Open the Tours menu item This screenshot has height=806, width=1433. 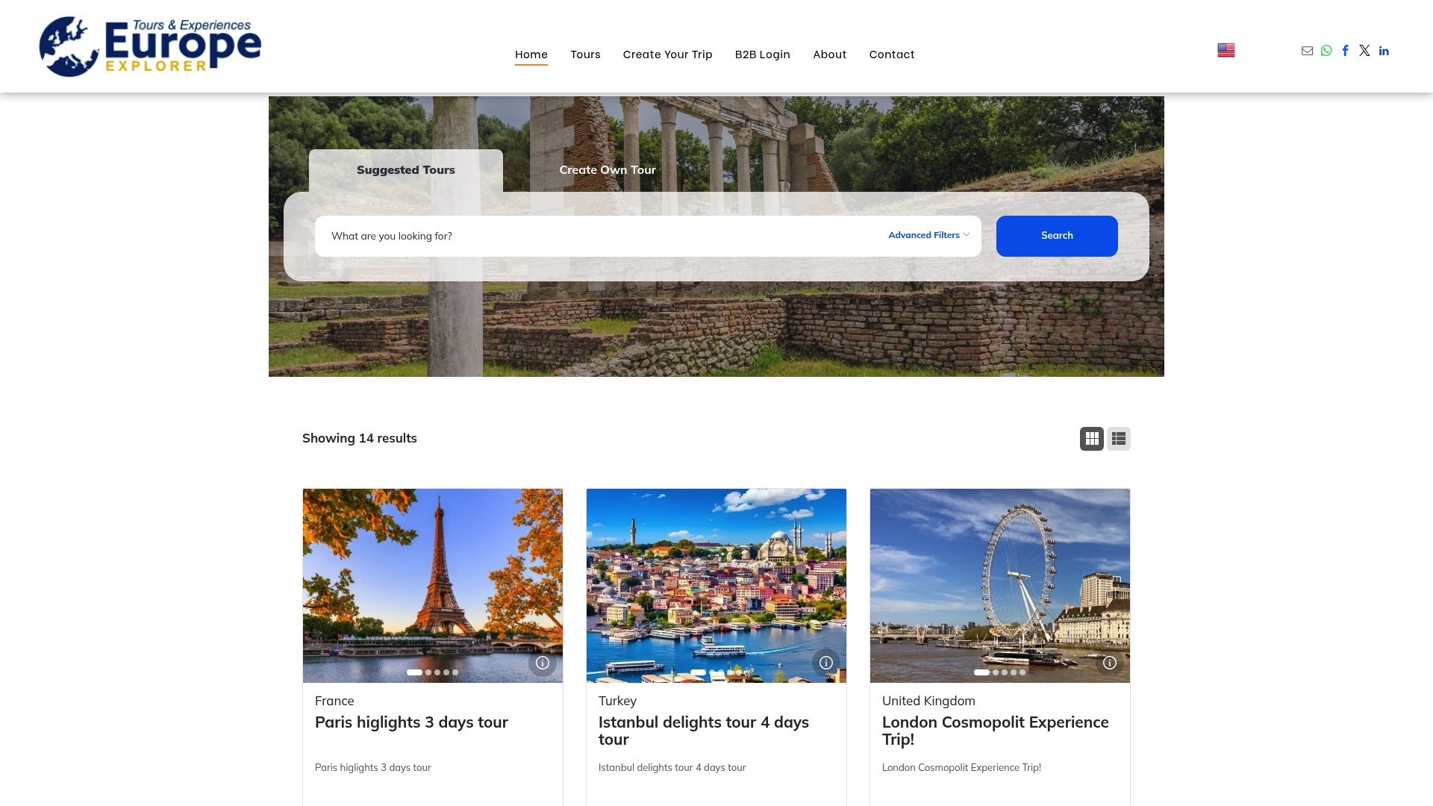pos(585,54)
